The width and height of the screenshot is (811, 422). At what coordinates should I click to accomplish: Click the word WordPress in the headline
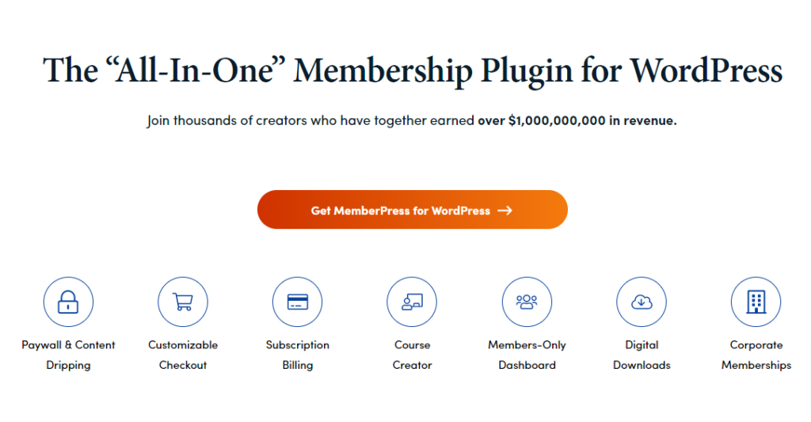(x=706, y=70)
